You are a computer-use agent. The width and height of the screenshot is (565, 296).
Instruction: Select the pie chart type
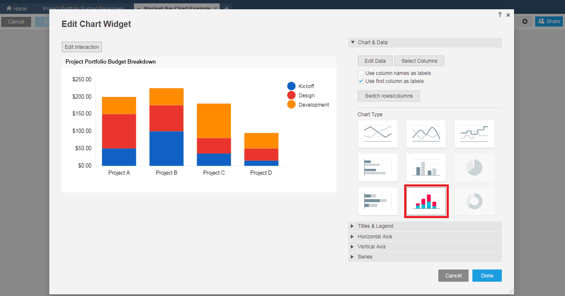coord(474,168)
